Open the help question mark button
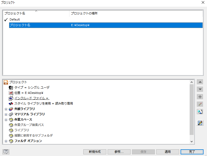 coord(6,152)
